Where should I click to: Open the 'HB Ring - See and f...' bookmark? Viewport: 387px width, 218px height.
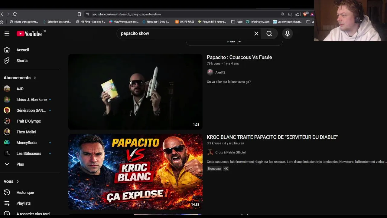(x=90, y=22)
